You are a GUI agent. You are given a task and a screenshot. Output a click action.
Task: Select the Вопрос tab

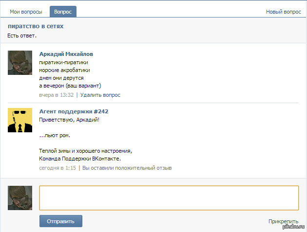point(63,12)
